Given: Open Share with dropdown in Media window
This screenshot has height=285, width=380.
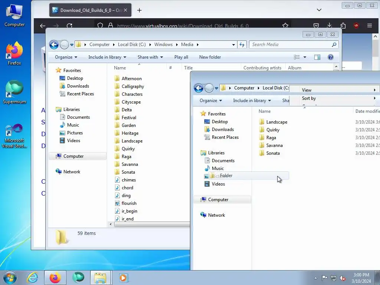Looking at the screenshot, I should click(x=150, y=57).
